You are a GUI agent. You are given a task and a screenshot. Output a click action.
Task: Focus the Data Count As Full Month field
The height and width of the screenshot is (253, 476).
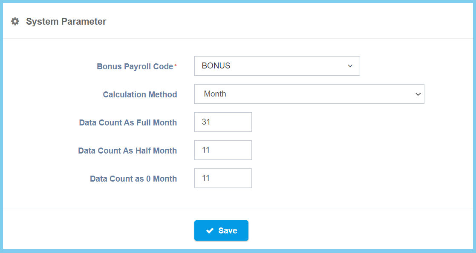223,122
